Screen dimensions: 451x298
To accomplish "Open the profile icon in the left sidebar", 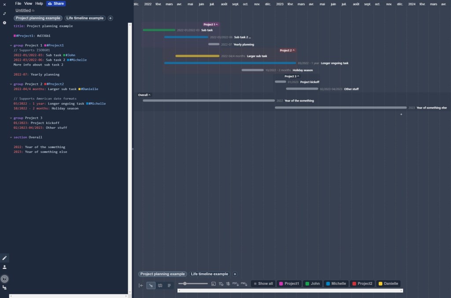I will (x=5, y=267).
